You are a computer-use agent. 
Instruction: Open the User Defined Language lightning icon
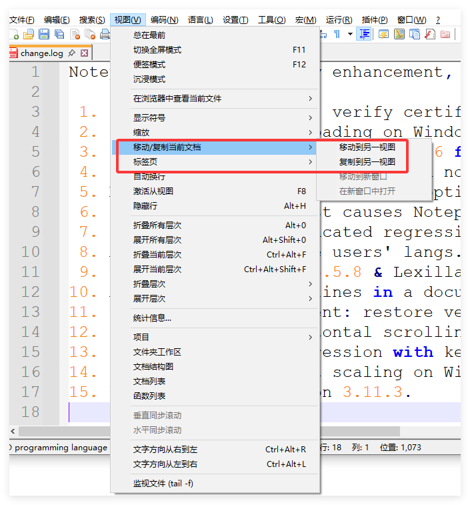(x=383, y=34)
